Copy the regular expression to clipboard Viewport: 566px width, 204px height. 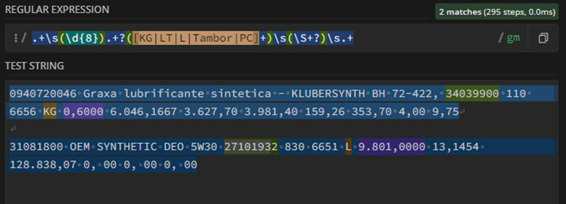click(x=544, y=38)
